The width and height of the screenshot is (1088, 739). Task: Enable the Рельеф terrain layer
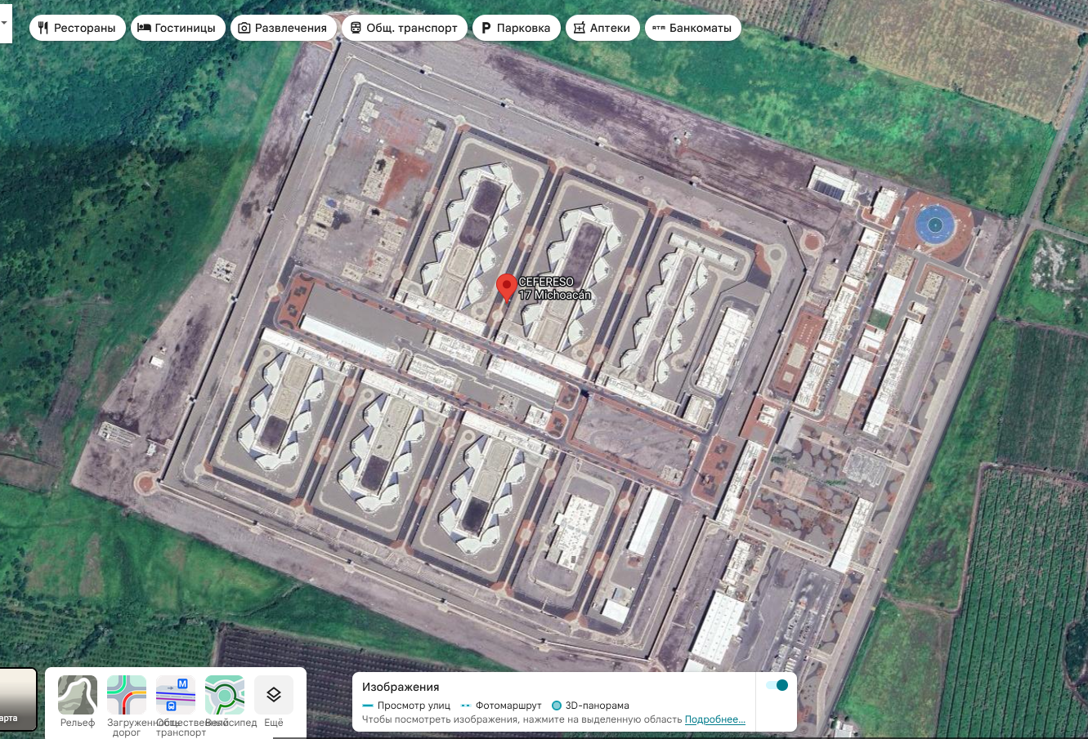coord(78,701)
